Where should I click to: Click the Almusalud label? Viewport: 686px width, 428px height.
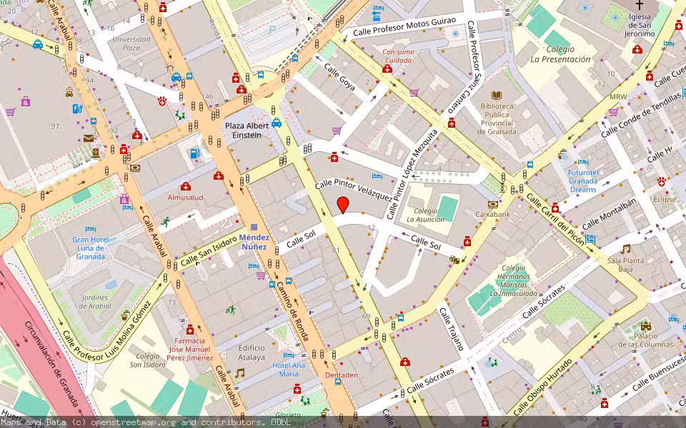pos(186,198)
